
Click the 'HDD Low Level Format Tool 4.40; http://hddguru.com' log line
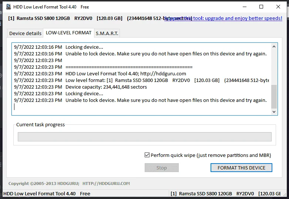tap(100, 74)
